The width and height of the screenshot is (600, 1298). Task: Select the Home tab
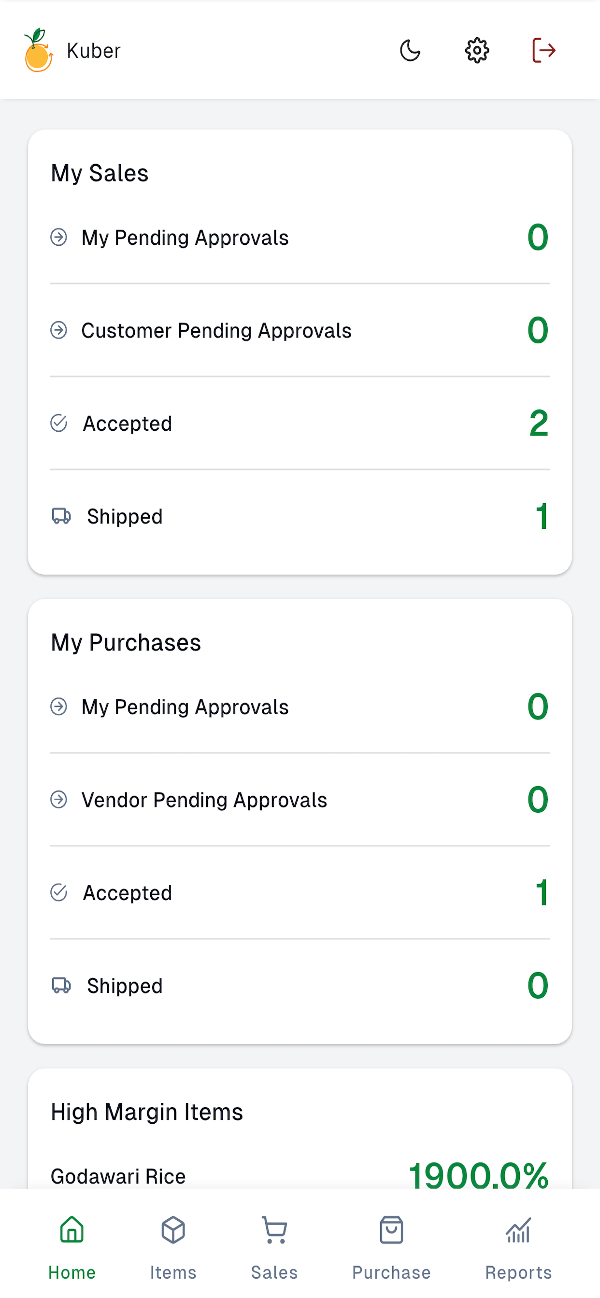click(71, 1248)
